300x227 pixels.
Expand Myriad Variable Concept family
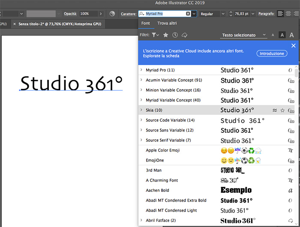(141, 100)
